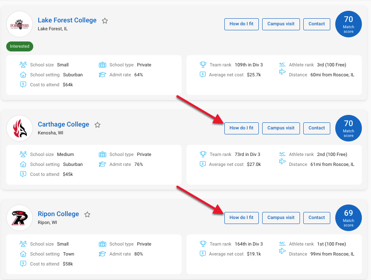
Task: Contact Ripon College
Action: (x=317, y=218)
